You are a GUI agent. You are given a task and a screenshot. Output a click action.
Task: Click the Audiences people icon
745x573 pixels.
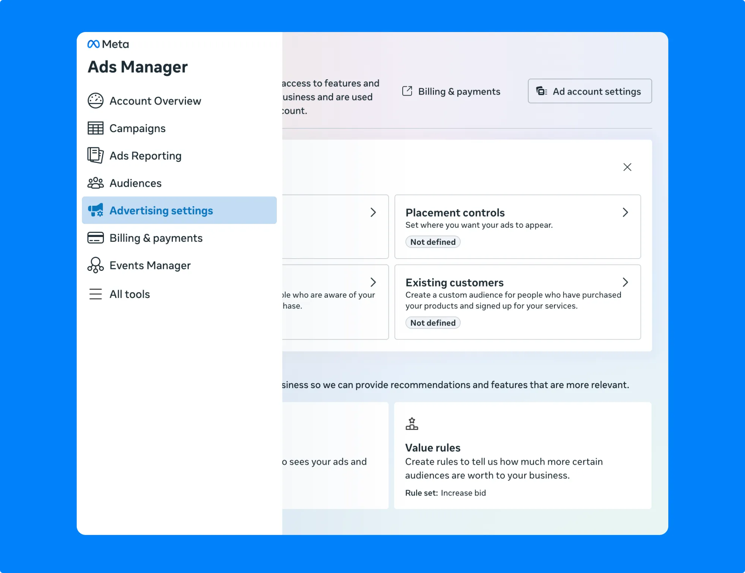point(95,183)
